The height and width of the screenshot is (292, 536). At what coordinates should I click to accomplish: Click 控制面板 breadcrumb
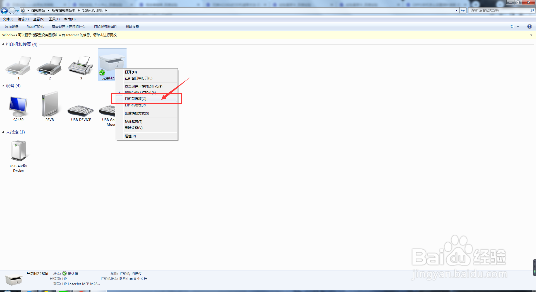click(38, 10)
